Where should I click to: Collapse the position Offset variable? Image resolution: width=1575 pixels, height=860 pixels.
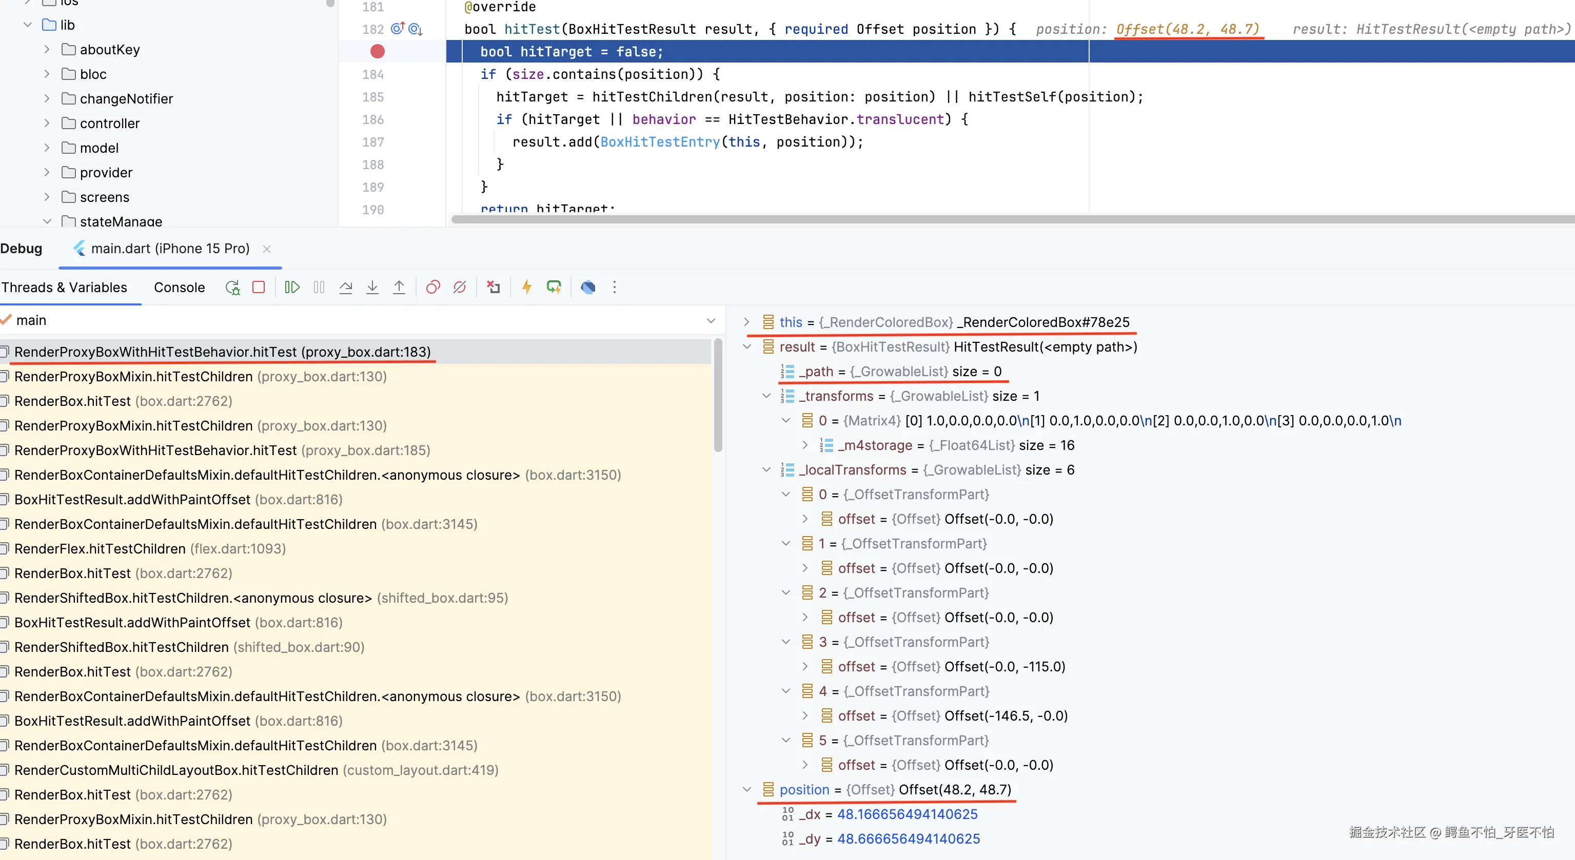tap(746, 789)
